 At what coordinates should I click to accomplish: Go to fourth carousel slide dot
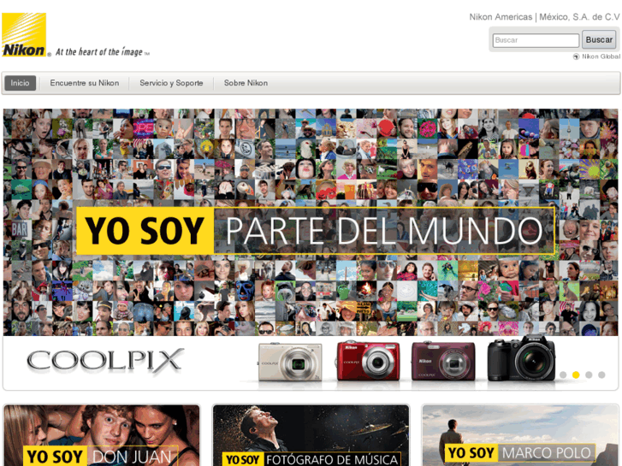(x=601, y=375)
